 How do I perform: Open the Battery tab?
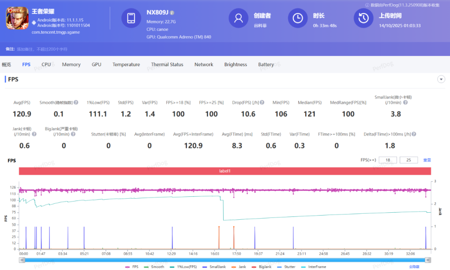[x=266, y=64]
